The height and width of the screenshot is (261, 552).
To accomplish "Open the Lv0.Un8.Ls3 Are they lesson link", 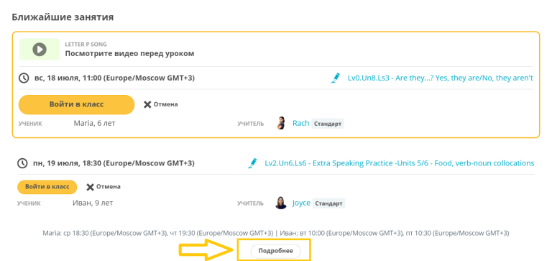I will pyautogui.click(x=441, y=78).
